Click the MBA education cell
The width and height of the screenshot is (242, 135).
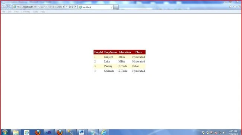pyautogui.click(x=122, y=61)
